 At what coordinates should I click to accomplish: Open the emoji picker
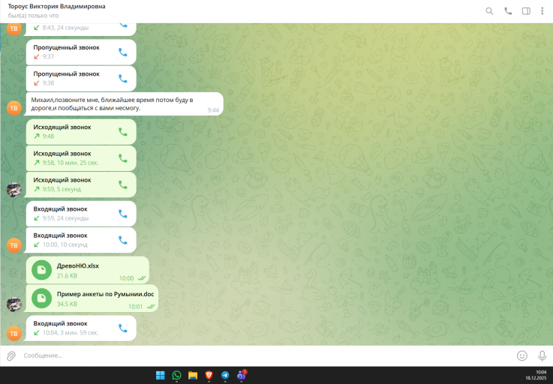[x=522, y=355]
